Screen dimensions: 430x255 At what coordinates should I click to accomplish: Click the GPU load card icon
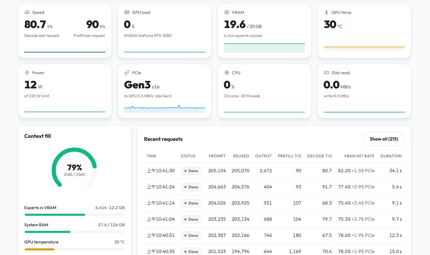(x=127, y=12)
